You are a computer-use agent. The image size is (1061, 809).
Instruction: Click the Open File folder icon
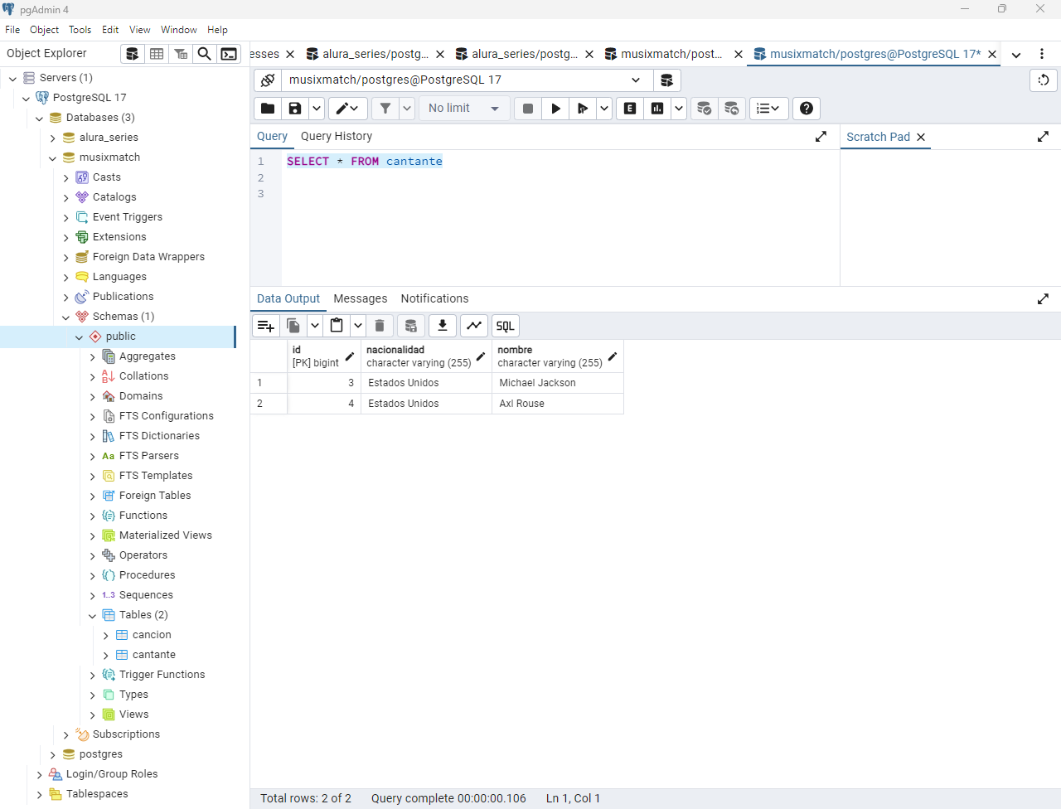268,109
